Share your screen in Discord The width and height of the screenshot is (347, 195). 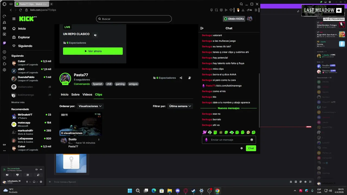click(18, 175)
